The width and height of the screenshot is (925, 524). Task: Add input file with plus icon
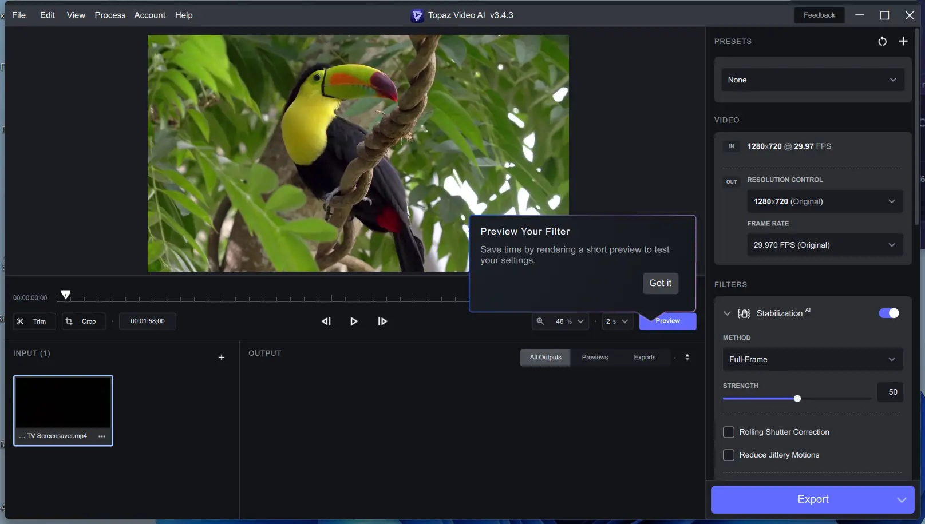(x=222, y=358)
